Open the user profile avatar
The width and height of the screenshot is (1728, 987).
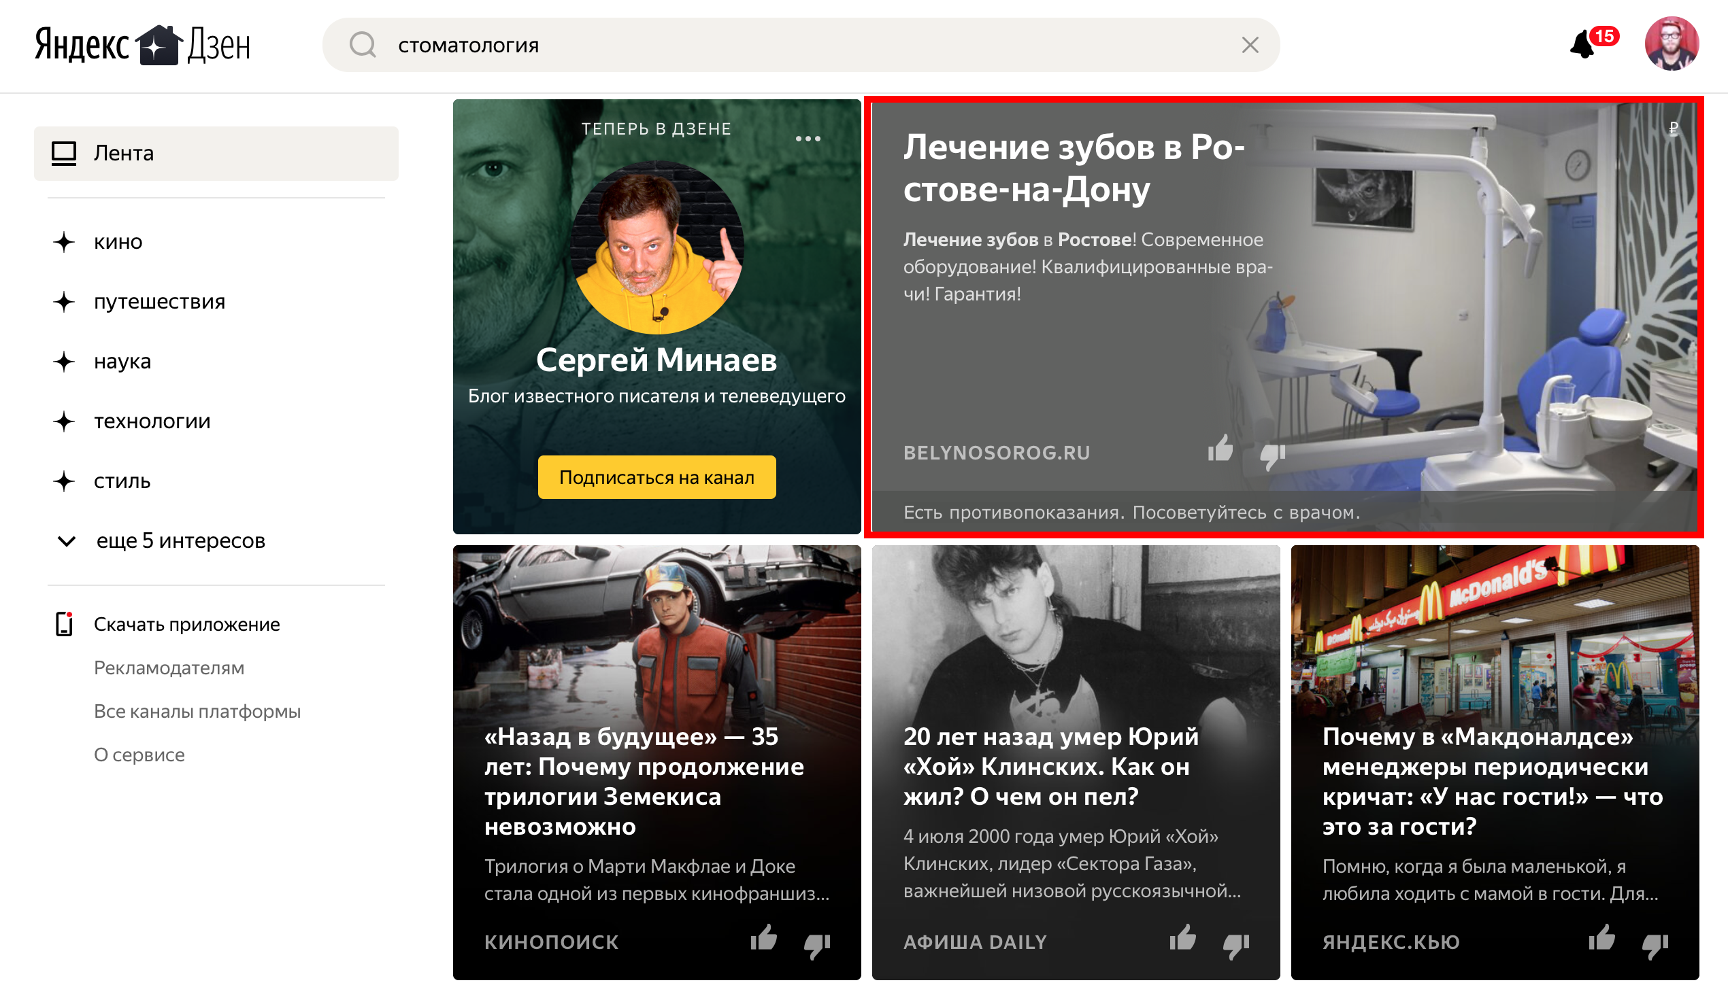[1672, 44]
